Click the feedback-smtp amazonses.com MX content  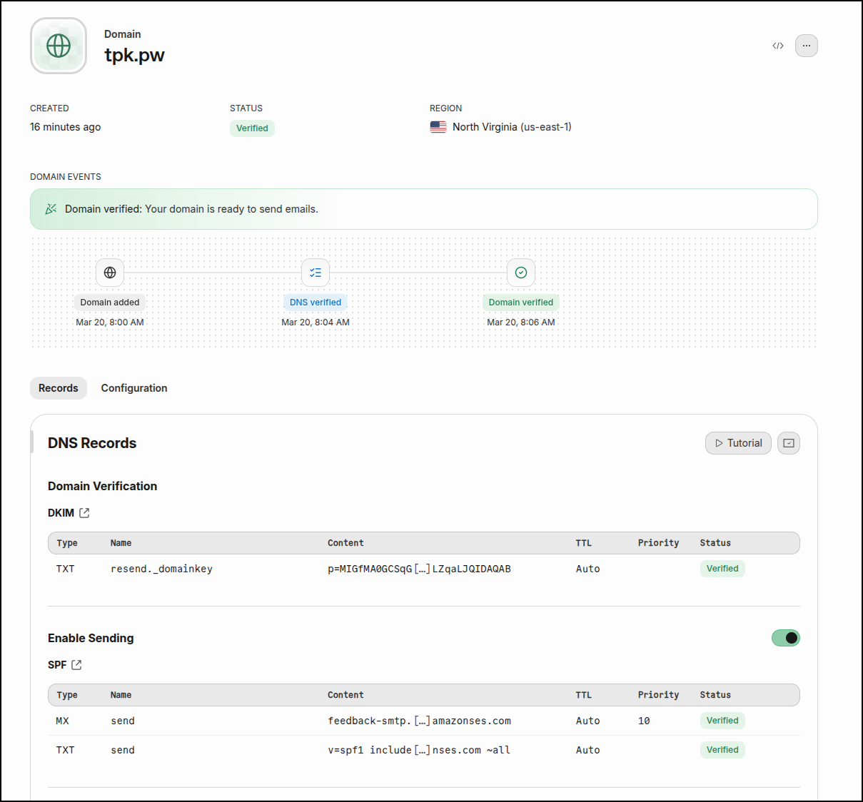[419, 721]
